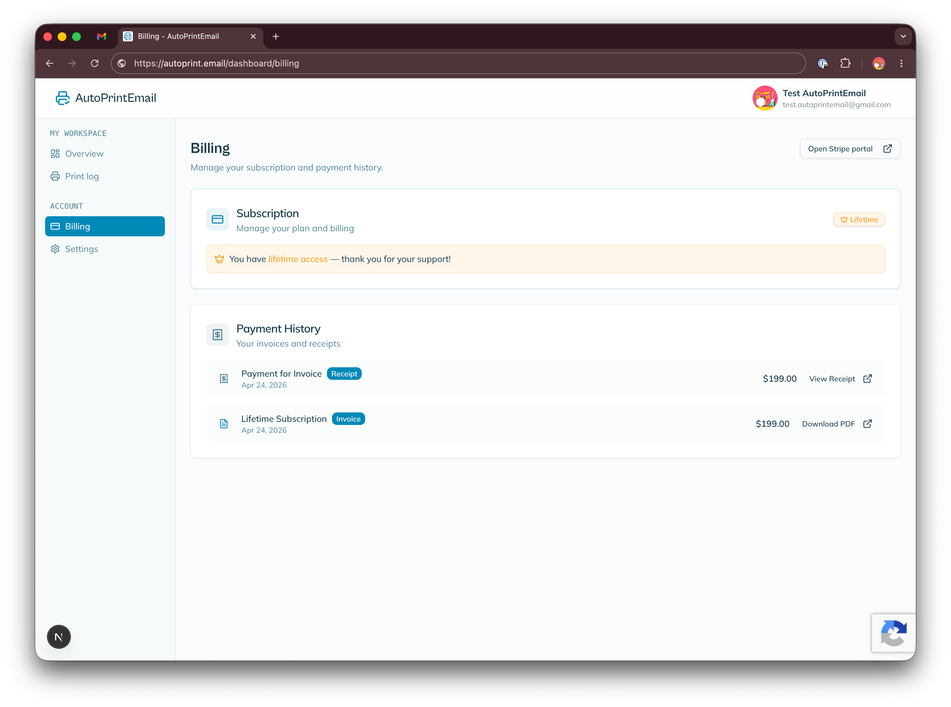Click the Open Stripe portal button

pyautogui.click(x=850, y=149)
